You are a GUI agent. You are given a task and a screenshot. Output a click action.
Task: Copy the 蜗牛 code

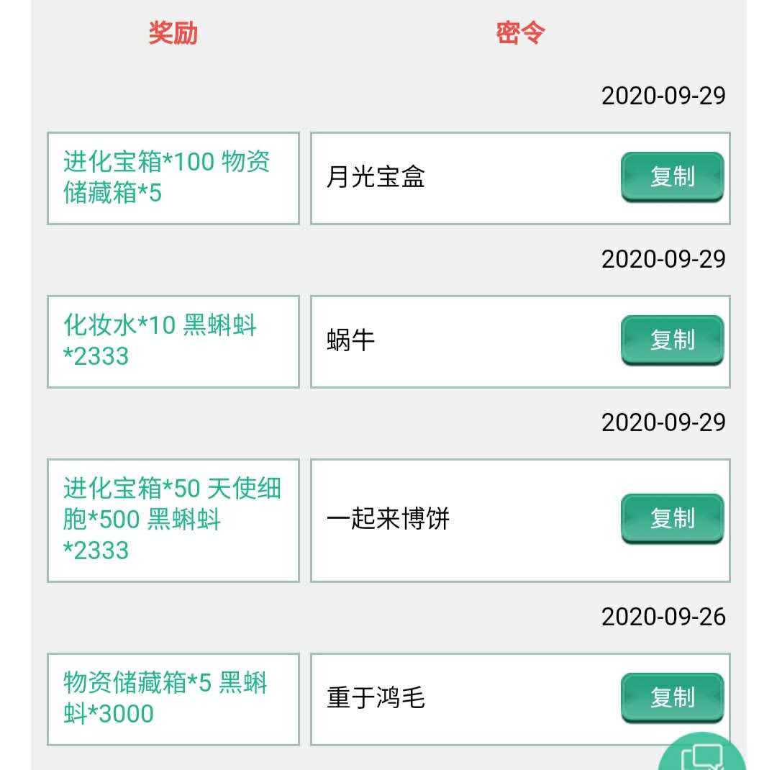pos(672,340)
